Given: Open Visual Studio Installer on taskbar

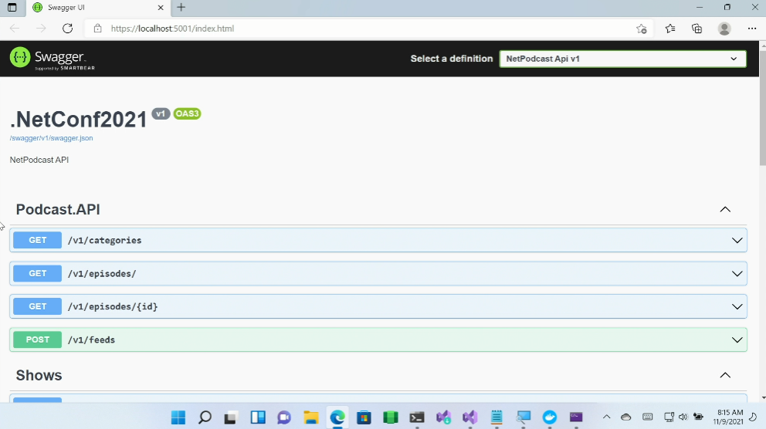Looking at the screenshot, I should click(443, 417).
